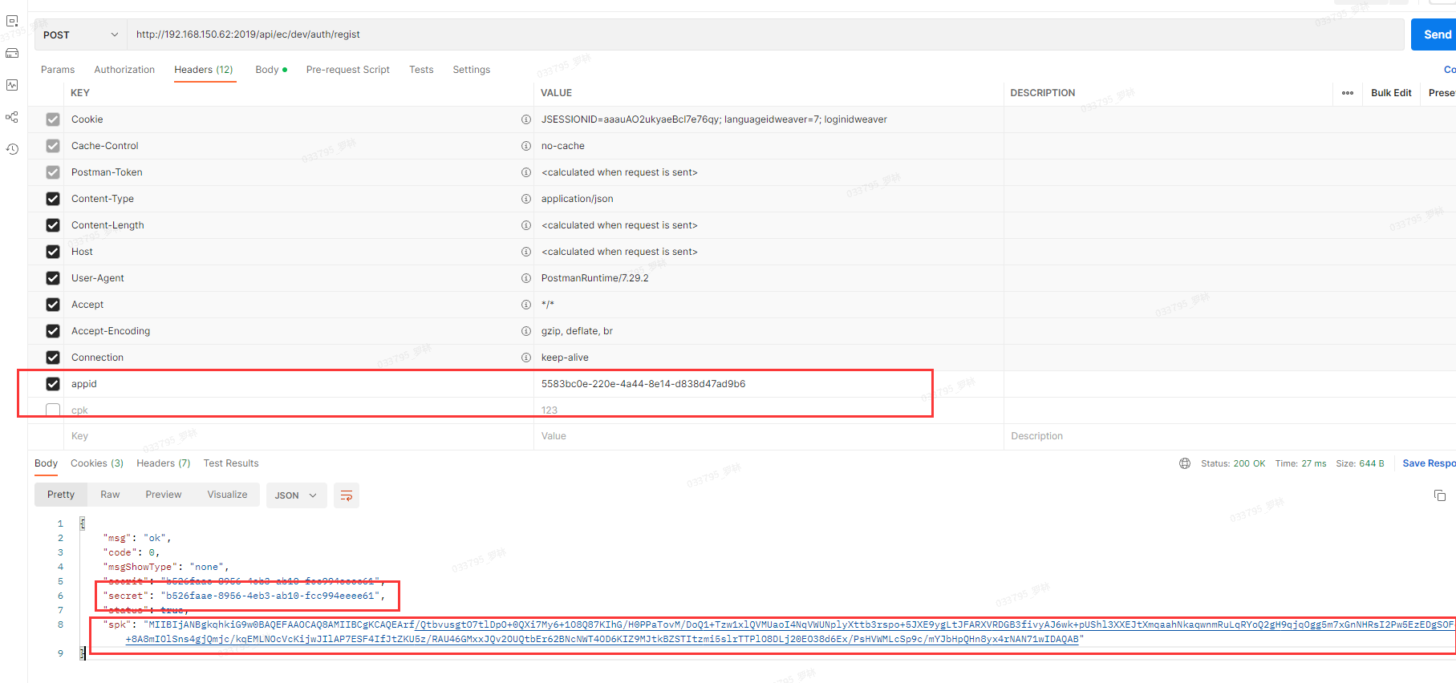Open the response Cookies (3) tab
The image size is (1456, 683).
[97, 463]
